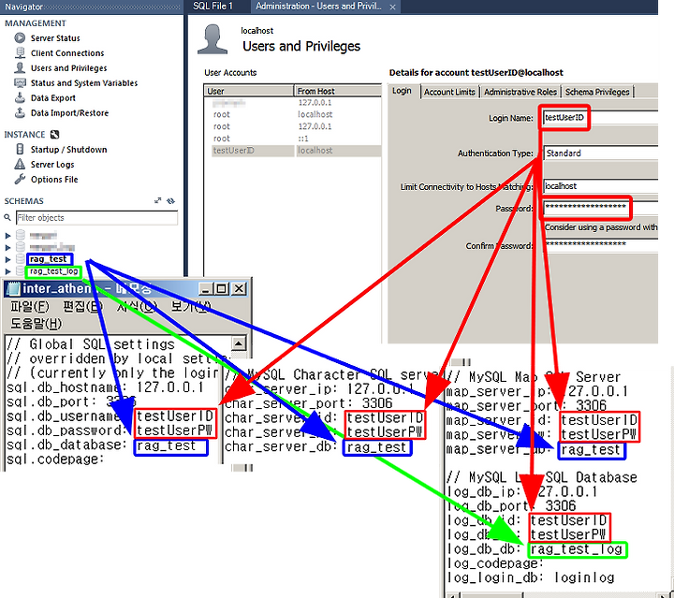Click the Server Logs warning icon
Viewport: 674px width, 598px height.
pos(20,164)
